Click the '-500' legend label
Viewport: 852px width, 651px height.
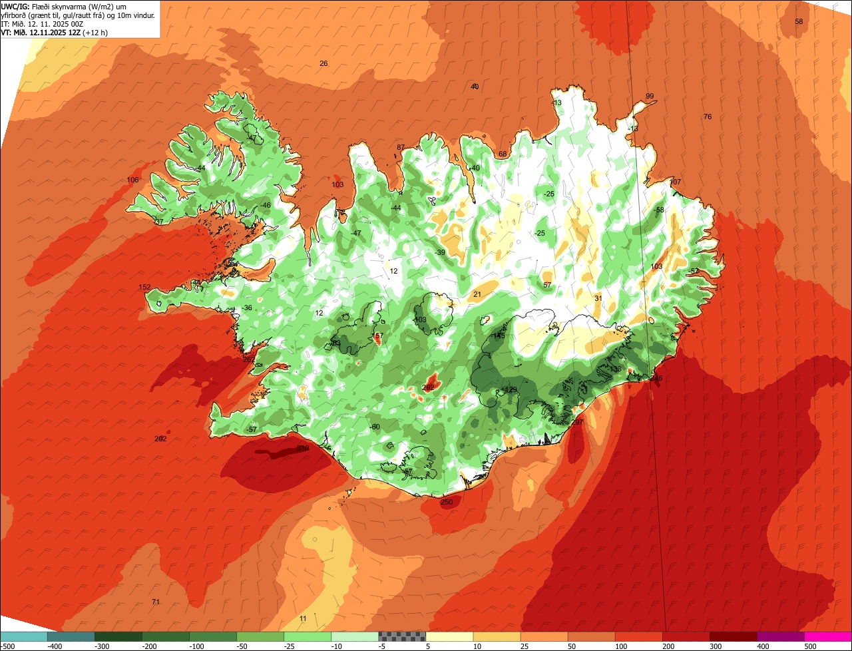coord(8,646)
